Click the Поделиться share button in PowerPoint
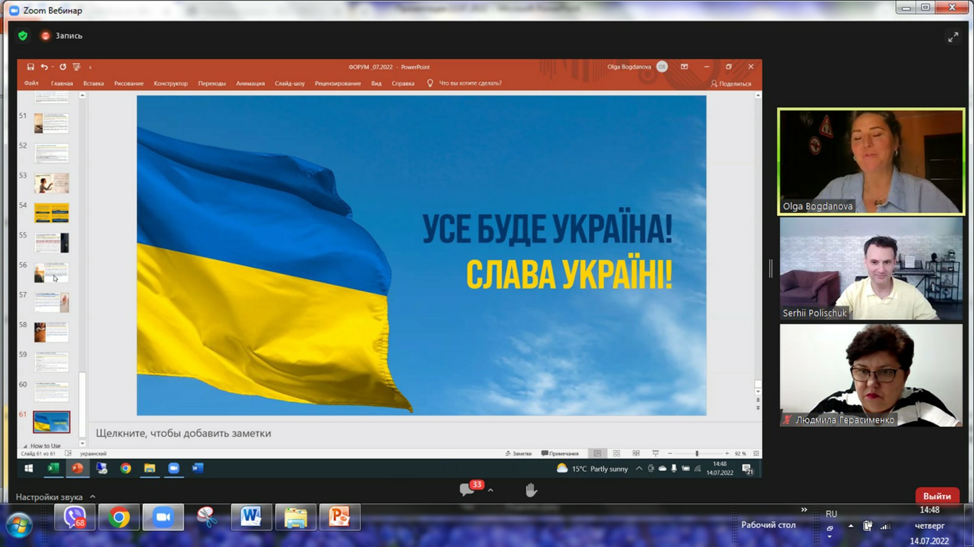 point(730,83)
